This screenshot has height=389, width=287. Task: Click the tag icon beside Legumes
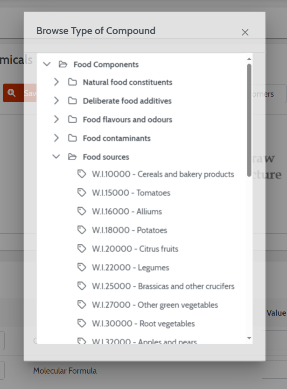click(82, 267)
